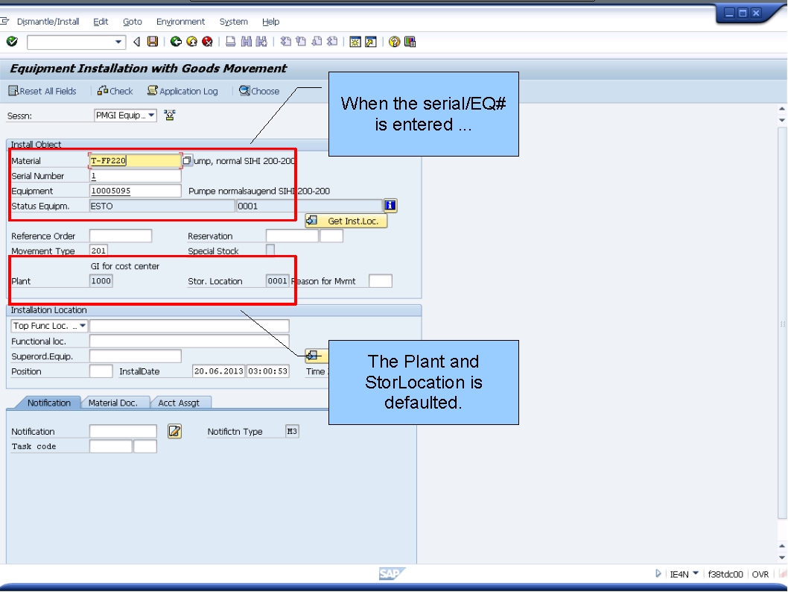Expand the 'Top Func Loc' selector
788x592 pixels.
point(82,325)
